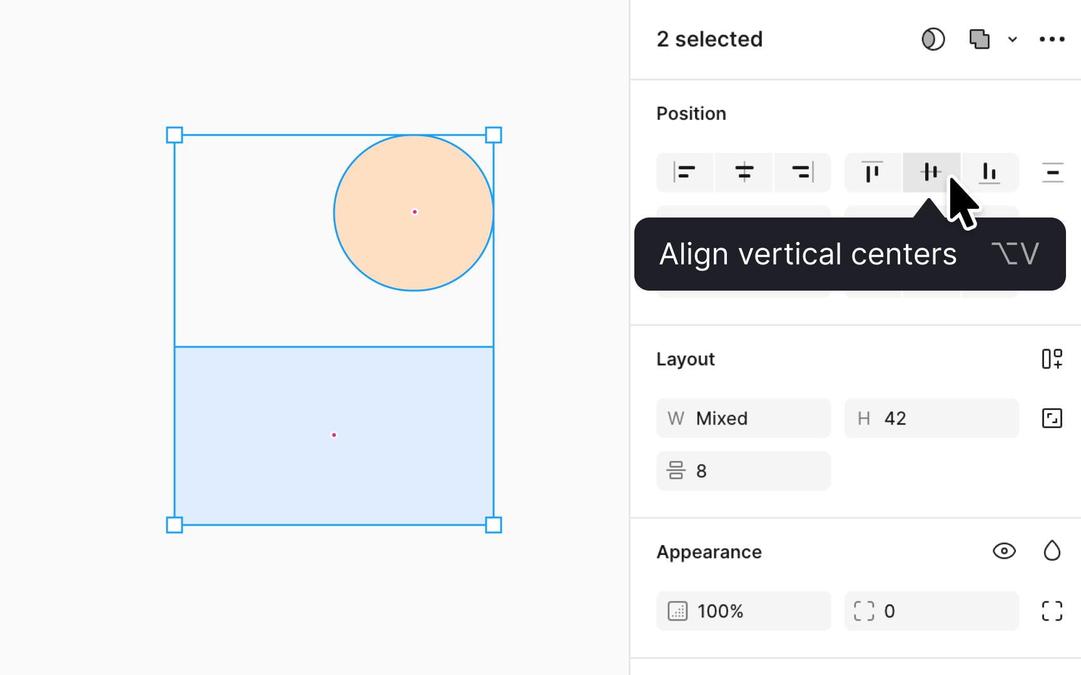Open the more options ellipsis menu
The image size is (1081, 675).
point(1052,39)
